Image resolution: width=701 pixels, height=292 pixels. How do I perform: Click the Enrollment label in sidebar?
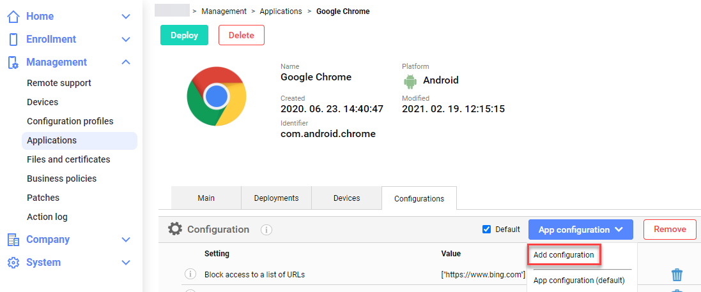(x=51, y=40)
